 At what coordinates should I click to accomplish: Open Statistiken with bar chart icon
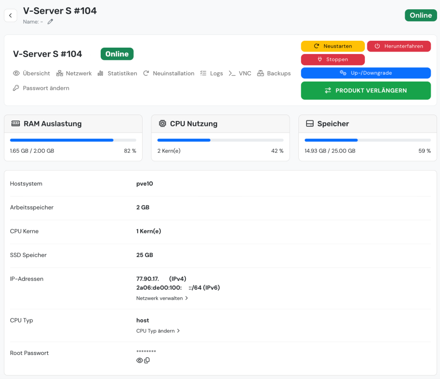pyautogui.click(x=117, y=74)
